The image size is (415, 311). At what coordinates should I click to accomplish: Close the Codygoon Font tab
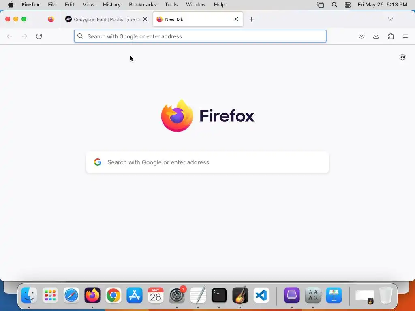pyautogui.click(x=145, y=19)
